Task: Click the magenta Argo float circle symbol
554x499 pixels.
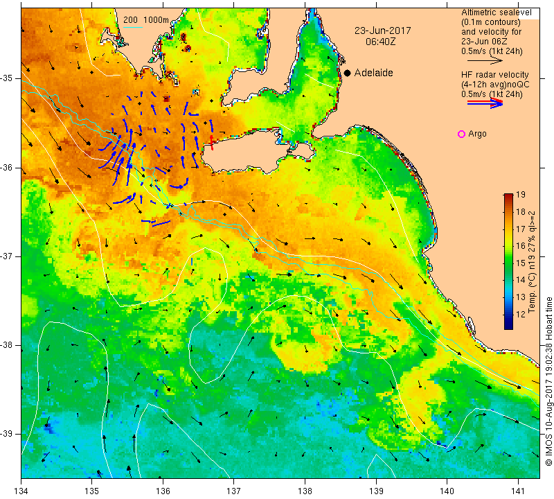Action: [x=461, y=134]
